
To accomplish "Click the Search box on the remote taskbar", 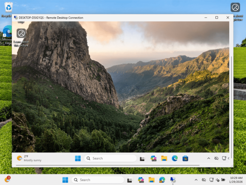I will [110, 158].
